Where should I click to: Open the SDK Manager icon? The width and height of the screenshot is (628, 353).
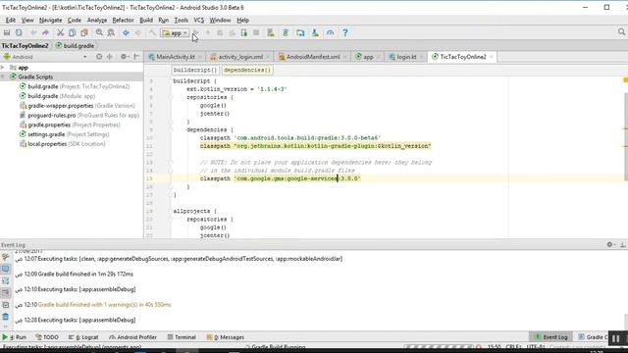point(315,32)
